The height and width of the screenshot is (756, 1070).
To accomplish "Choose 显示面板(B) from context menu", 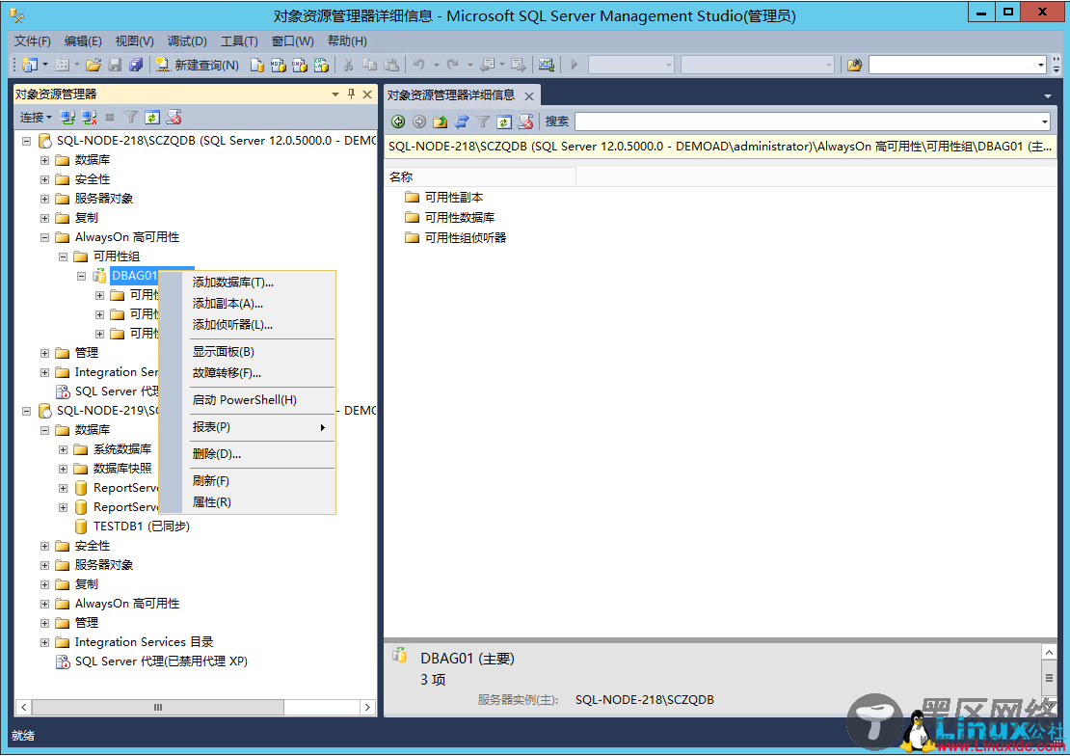I will point(248,352).
